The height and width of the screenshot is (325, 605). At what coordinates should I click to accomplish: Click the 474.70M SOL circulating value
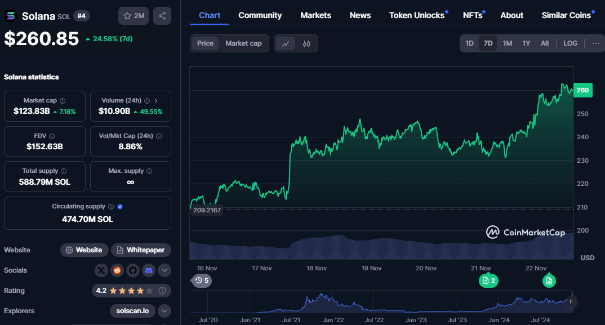(87, 219)
